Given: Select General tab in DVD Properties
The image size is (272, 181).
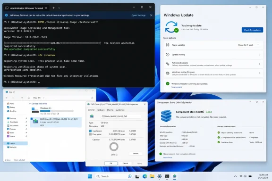Looking at the screenshot, I should [x=91, y=110].
